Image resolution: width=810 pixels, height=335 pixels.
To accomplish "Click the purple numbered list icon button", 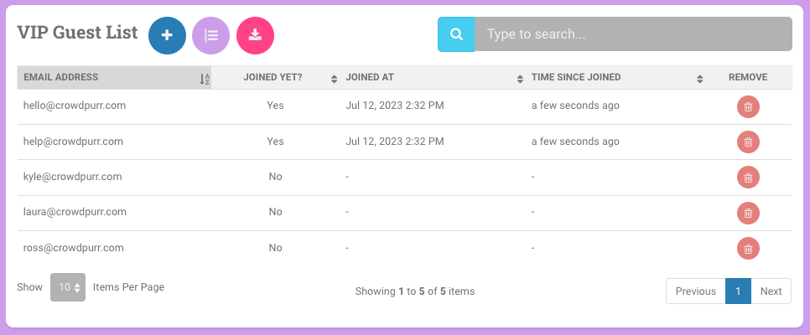I will pos(210,36).
